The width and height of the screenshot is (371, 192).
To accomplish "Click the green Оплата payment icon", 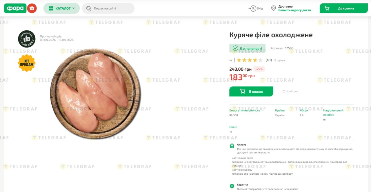I will pyautogui.click(x=232, y=146).
